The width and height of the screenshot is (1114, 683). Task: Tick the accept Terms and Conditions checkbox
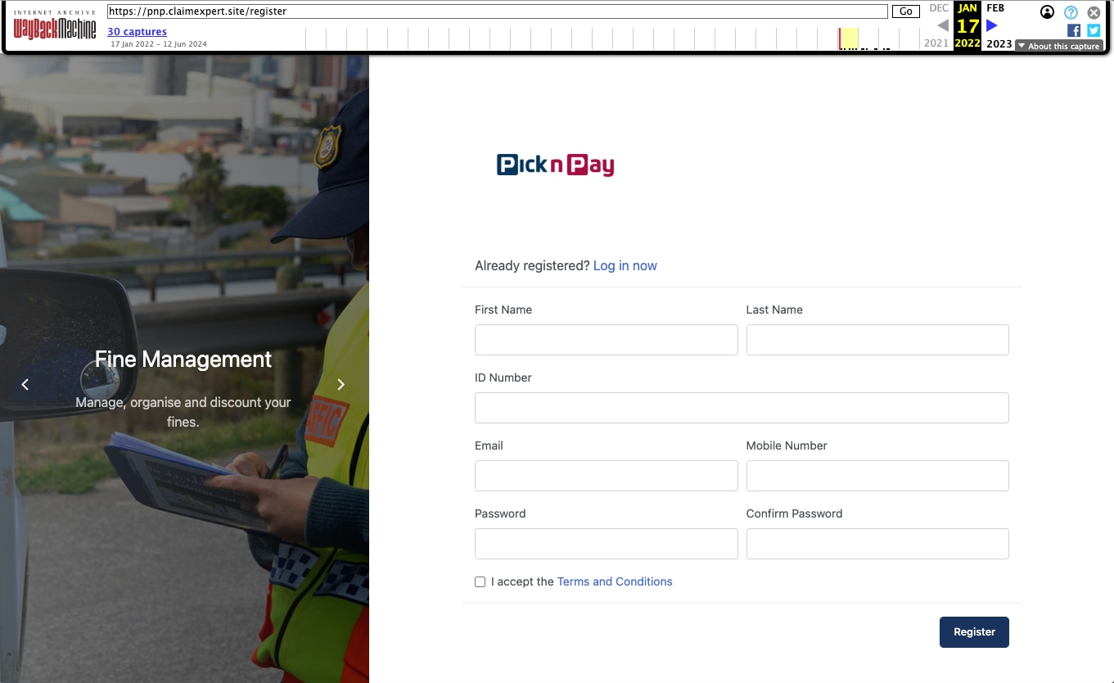tap(480, 581)
